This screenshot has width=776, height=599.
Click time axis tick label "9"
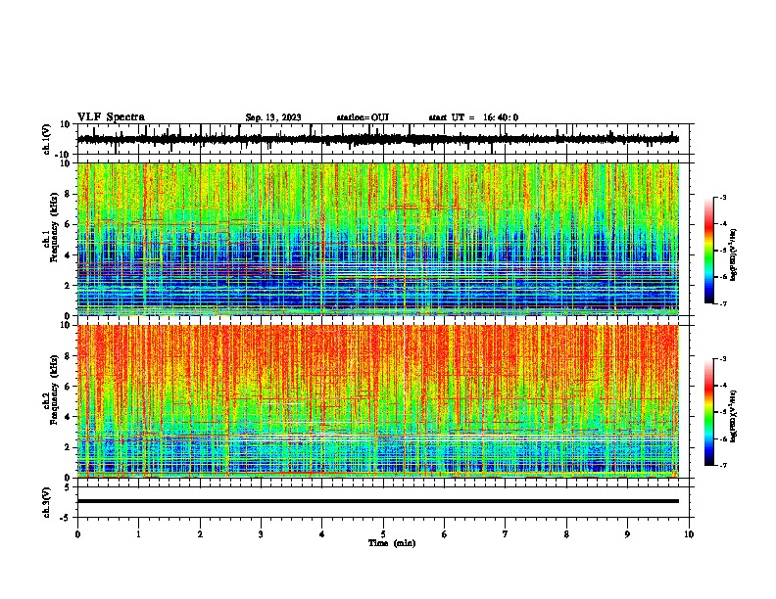pyautogui.click(x=627, y=534)
